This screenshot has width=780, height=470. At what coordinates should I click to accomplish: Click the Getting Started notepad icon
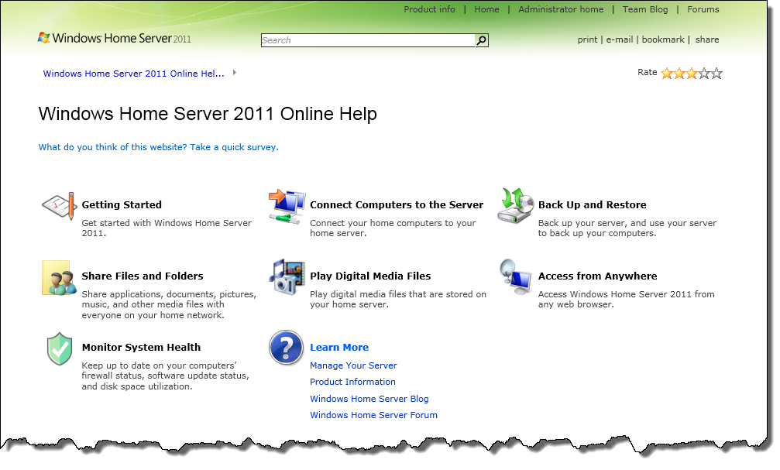[60, 205]
